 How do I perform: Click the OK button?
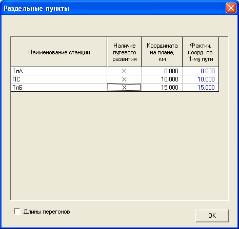tap(212, 216)
